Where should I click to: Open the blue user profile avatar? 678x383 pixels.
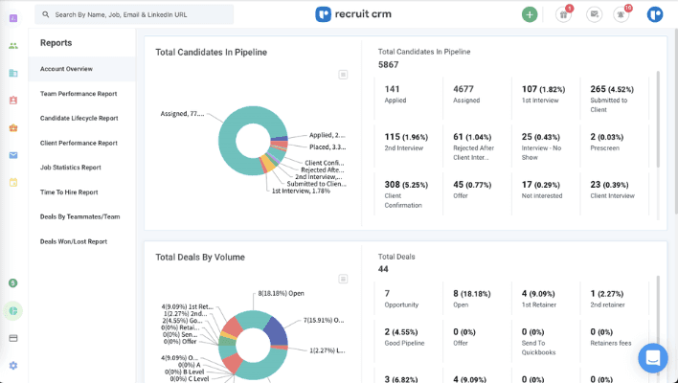pyautogui.click(x=655, y=14)
